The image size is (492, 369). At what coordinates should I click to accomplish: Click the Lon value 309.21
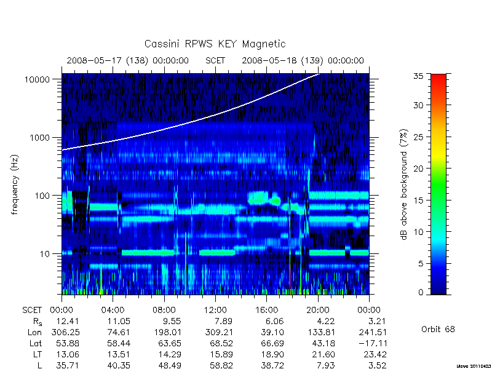(x=219, y=332)
